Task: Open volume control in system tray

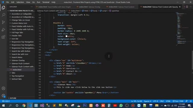Action: 176,106
